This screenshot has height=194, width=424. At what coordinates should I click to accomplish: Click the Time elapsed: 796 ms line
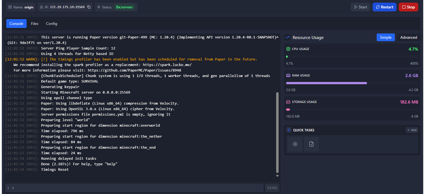coord(62,131)
